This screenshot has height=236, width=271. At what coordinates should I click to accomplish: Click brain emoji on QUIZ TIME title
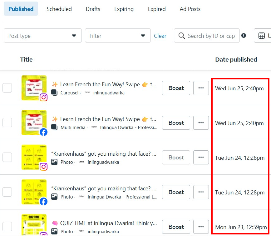click(x=55, y=223)
